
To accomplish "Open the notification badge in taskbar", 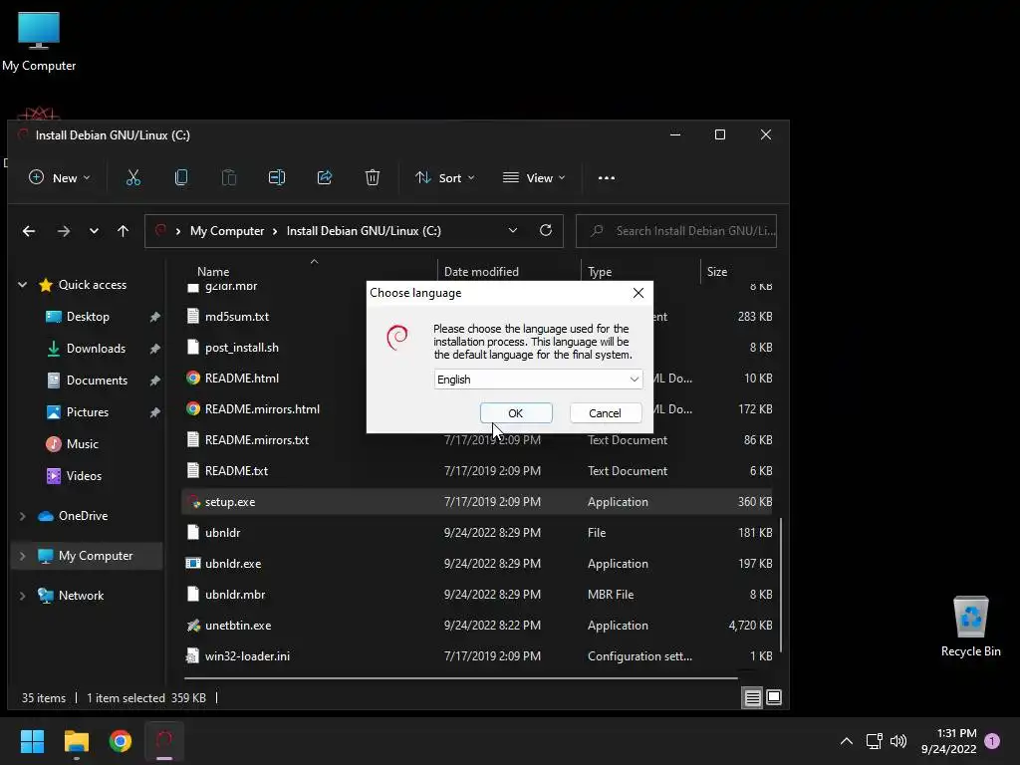I will 992,741.
